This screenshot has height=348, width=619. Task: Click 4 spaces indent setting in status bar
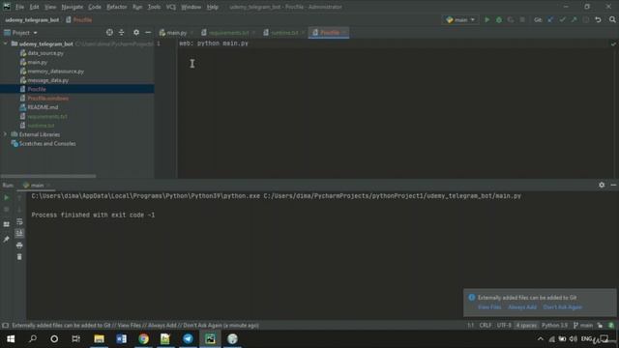tap(526, 325)
